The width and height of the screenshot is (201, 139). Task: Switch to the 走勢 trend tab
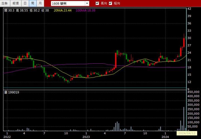(5, 3)
